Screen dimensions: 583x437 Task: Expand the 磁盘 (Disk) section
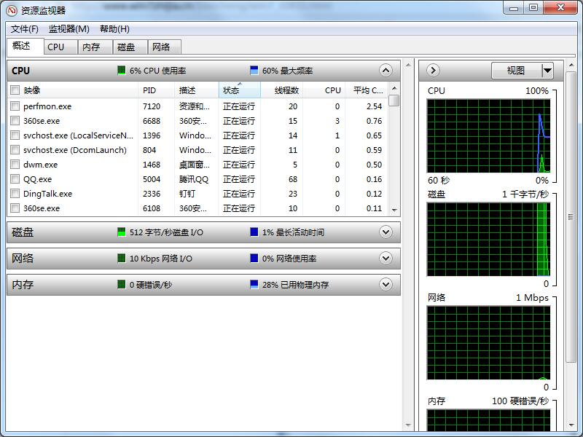386,232
